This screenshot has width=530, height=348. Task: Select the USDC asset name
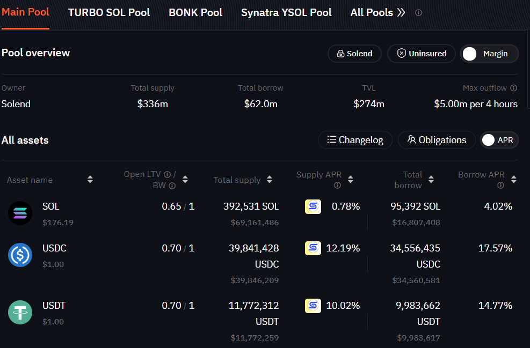click(x=54, y=248)
